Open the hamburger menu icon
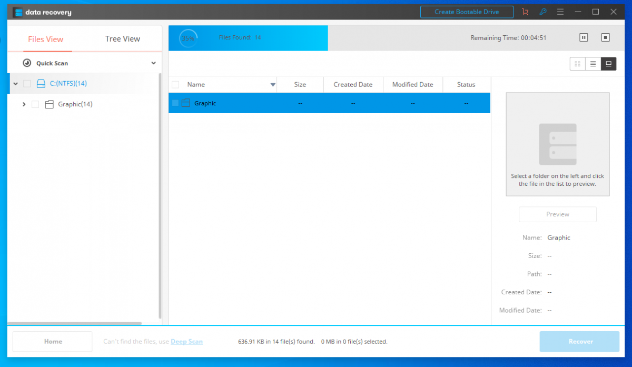 [x=560, y=12]
